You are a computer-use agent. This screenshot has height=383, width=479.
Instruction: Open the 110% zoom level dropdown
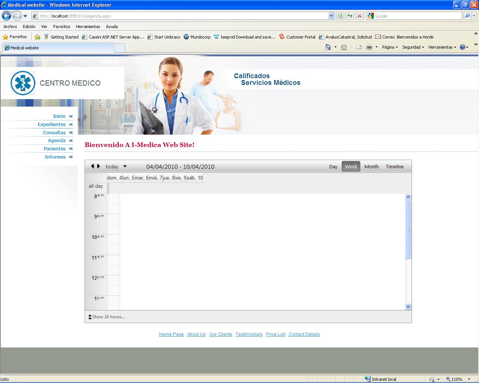pyautogui.click(x=469, y=379)
